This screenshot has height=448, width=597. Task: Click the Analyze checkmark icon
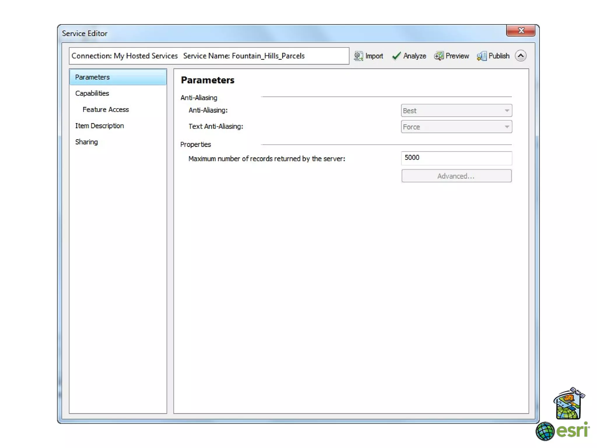click(396, 56)
